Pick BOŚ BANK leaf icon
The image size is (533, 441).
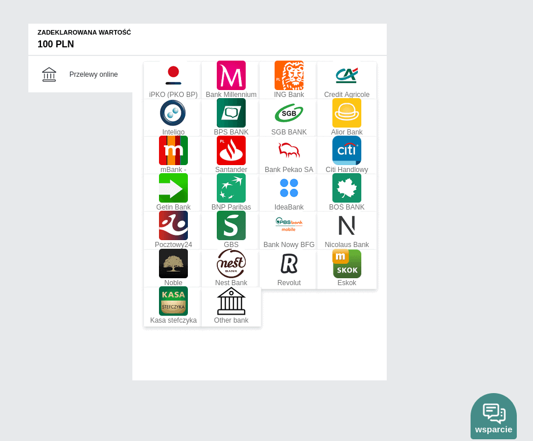(347, 188)
